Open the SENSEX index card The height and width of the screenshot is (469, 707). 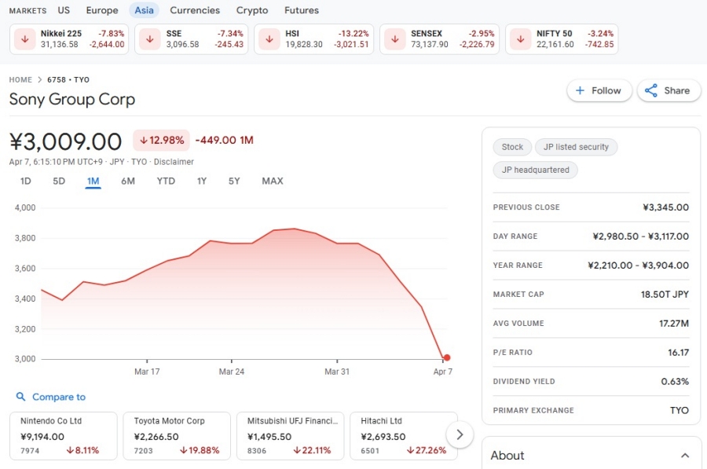(x=440, y=39)
